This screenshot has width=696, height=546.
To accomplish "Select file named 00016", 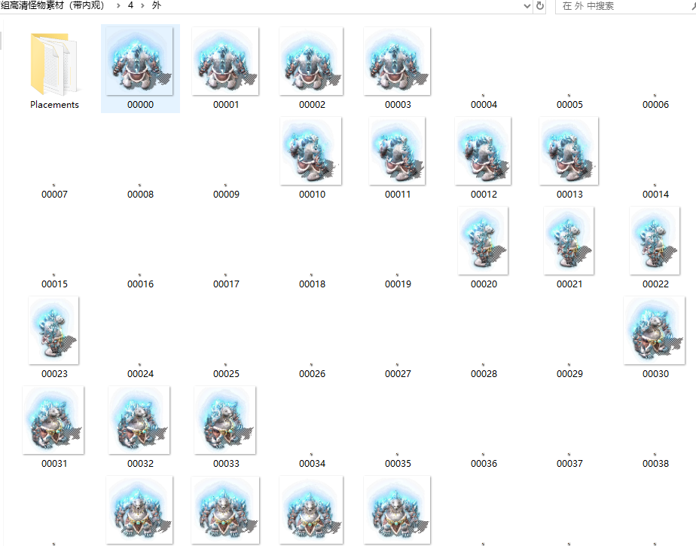I will [x=140, y=284].
